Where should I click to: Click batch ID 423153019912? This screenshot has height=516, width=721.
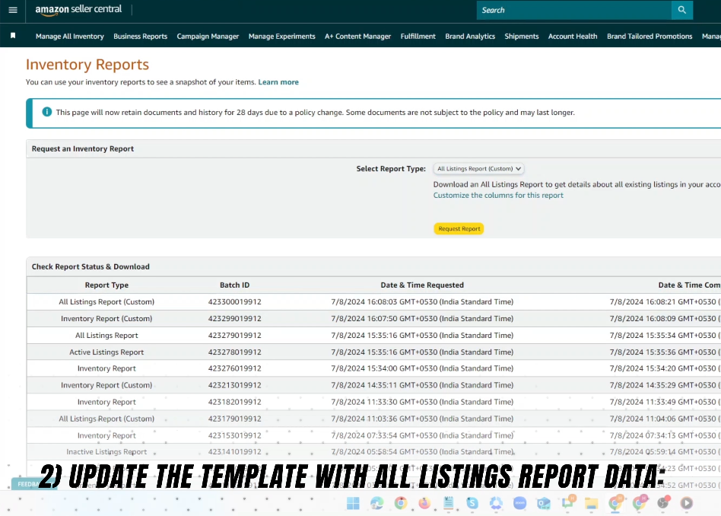[234, 435]
